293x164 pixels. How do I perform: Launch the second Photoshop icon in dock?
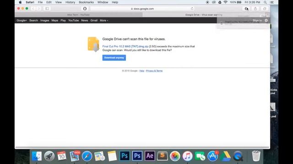coord(137,156)
